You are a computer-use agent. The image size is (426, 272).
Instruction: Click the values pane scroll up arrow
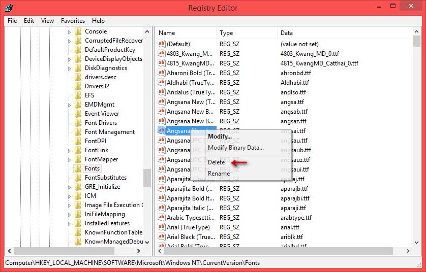tap(416, 32)
